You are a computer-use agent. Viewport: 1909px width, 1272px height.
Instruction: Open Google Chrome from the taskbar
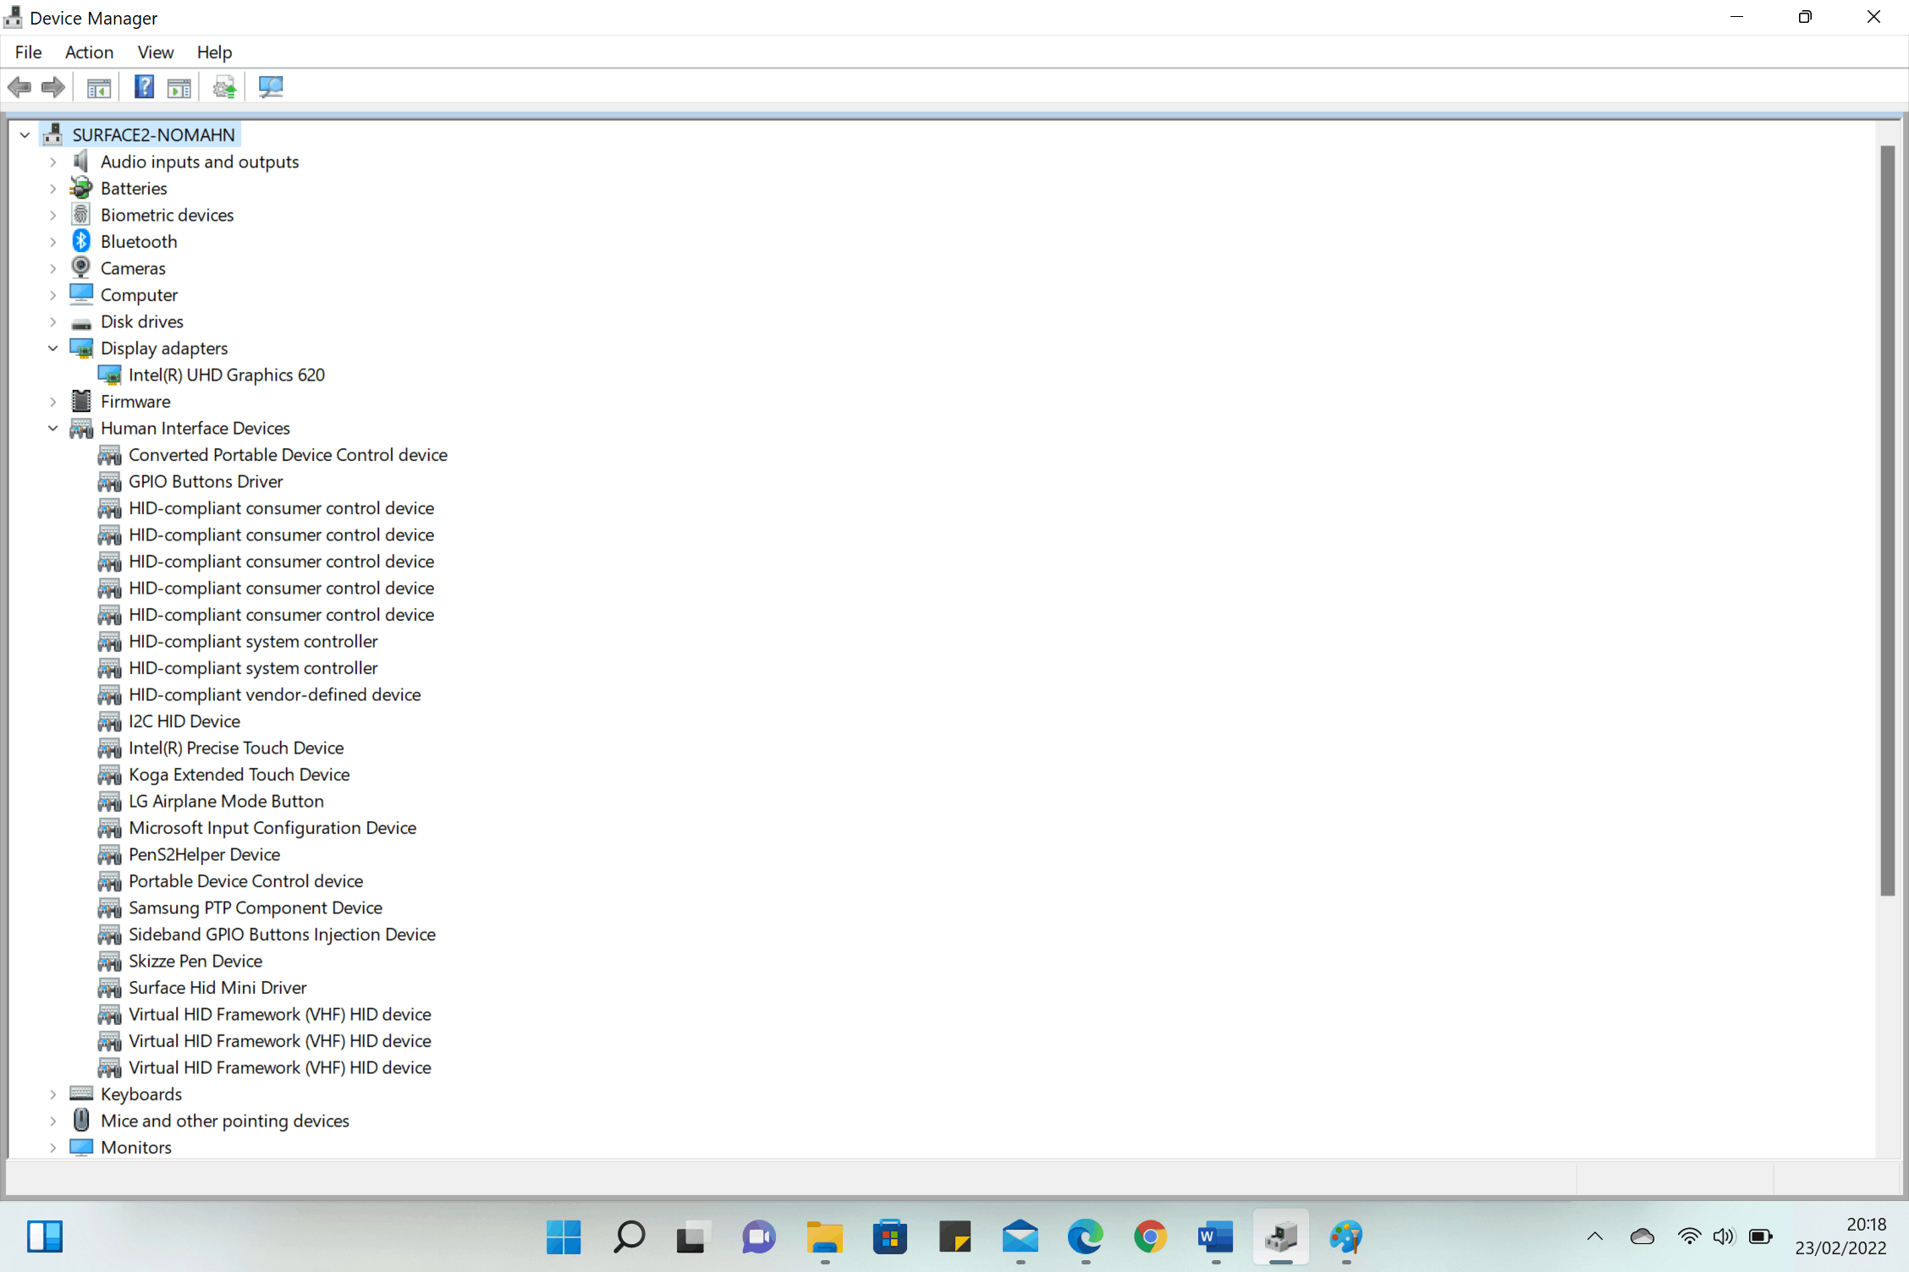click(1150, 1237)
